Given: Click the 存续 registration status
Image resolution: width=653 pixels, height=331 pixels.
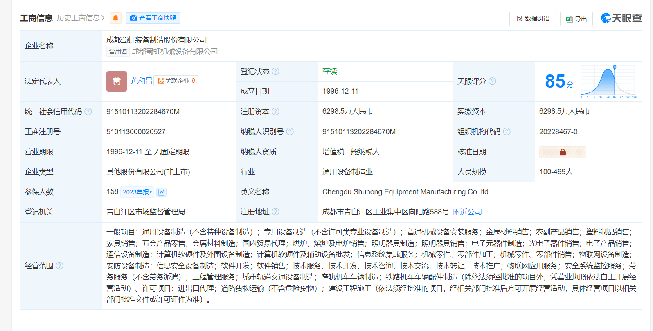Looking at the screenshot, I should click(330, 71).
